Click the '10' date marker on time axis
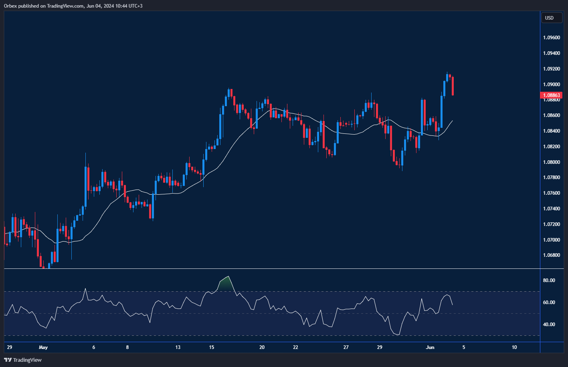The height and width of the screenshot is (367, 568). tap(514, 347)
